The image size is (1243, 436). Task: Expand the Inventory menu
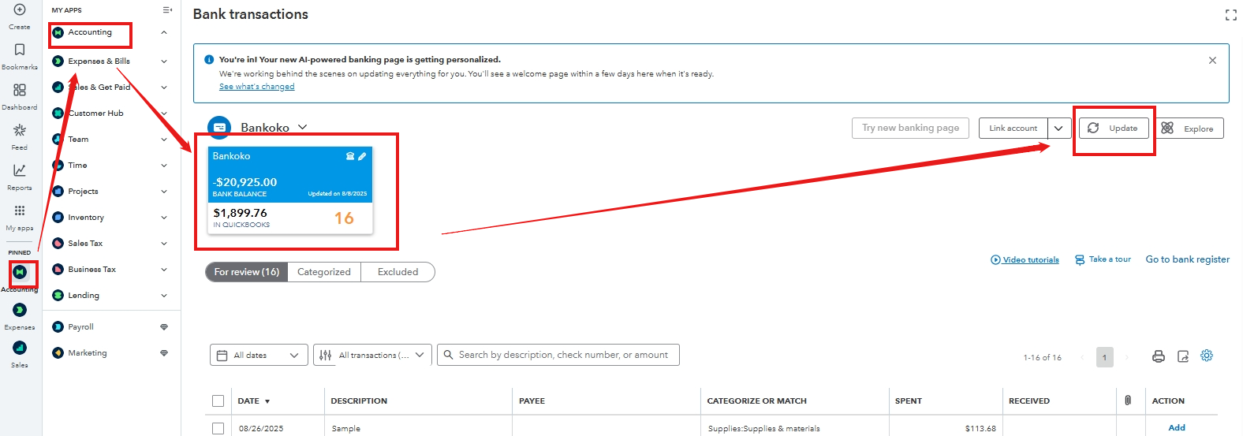pos(164,217)
